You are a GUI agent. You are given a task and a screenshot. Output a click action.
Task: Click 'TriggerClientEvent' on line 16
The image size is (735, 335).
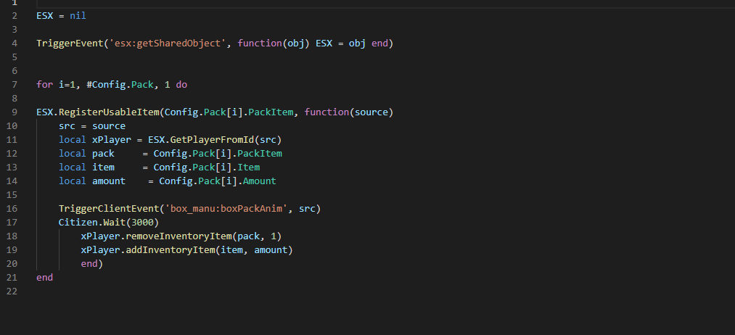[109, 209]
